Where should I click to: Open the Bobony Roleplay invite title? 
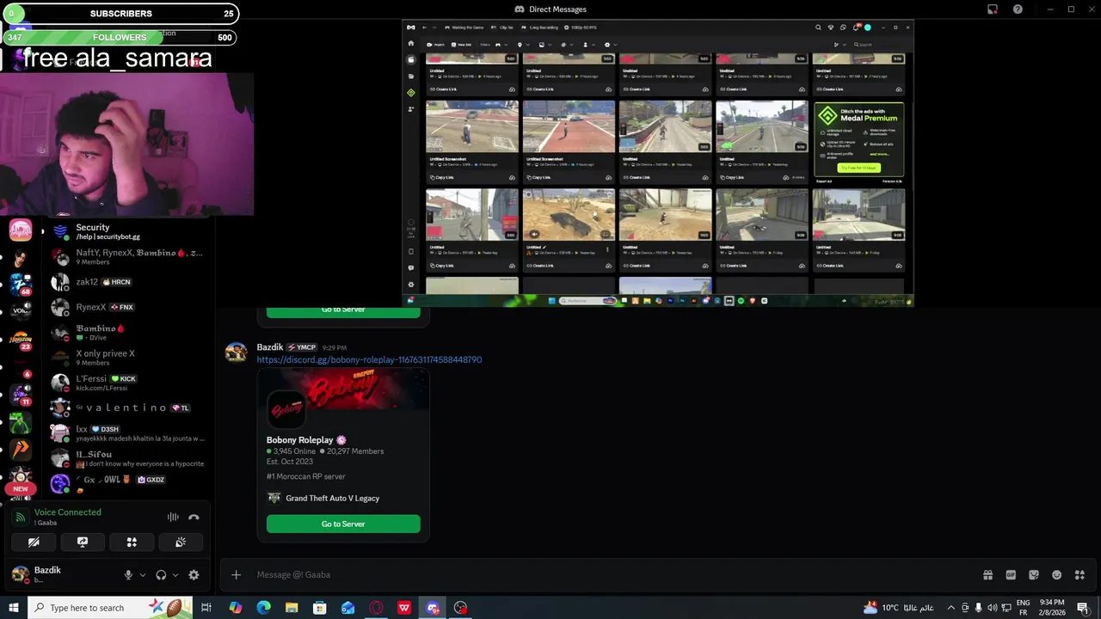pyautogui.click(x=299, y=440)
